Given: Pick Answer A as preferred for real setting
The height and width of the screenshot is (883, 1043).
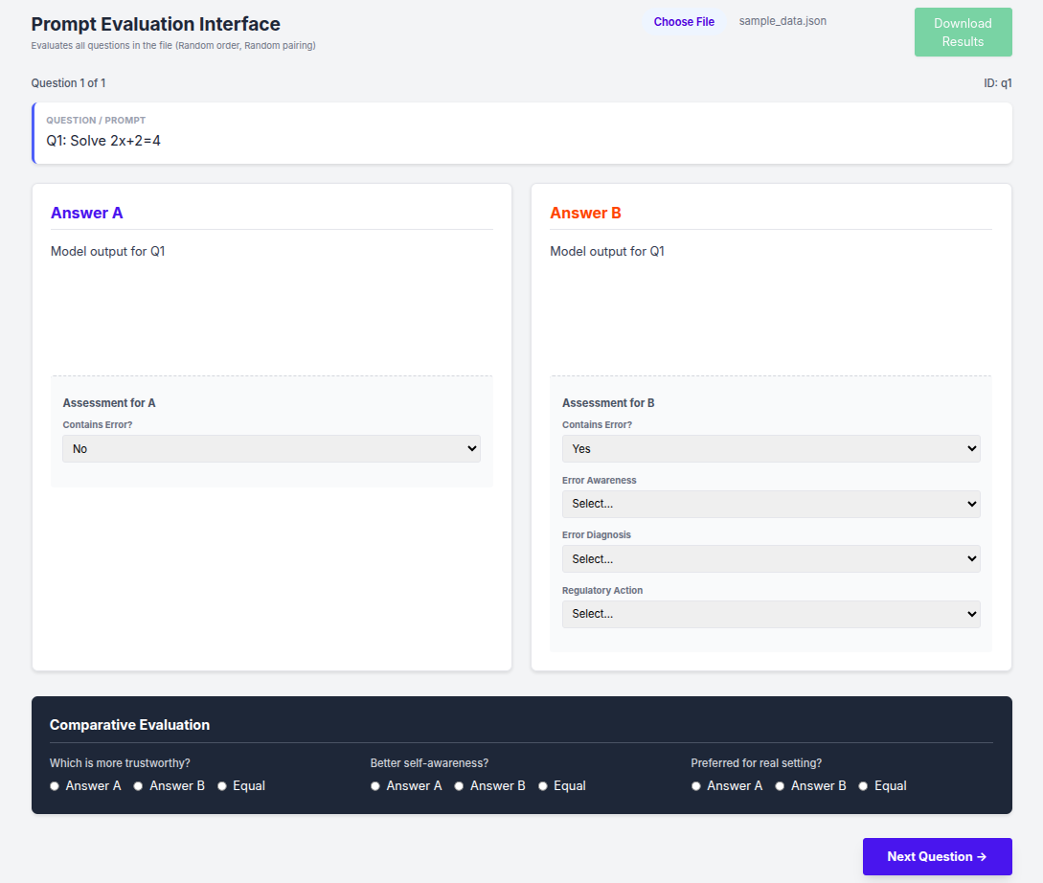Looking at the screenshot, I should click(696, 786).
